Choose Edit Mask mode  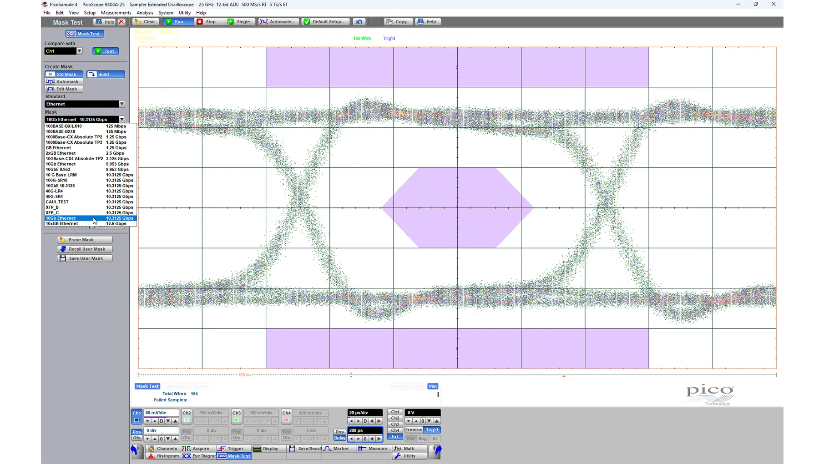64,89
